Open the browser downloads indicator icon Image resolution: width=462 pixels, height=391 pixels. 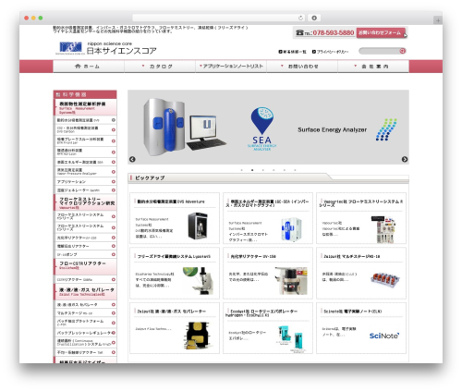point(314,18)
